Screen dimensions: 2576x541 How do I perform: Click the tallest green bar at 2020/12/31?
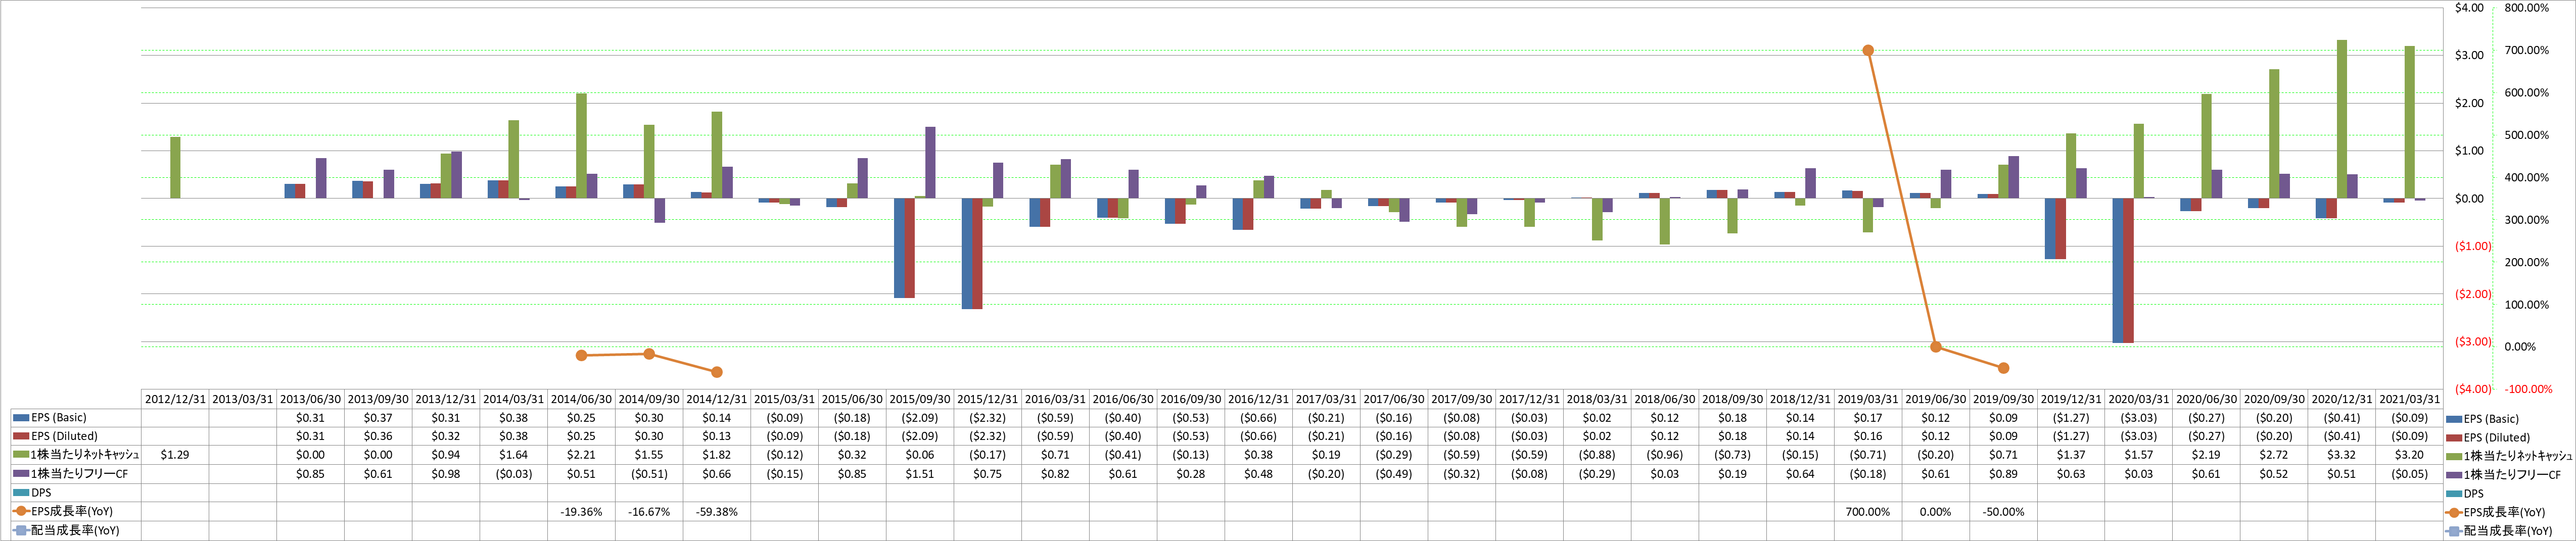(x=2342, y=119)
